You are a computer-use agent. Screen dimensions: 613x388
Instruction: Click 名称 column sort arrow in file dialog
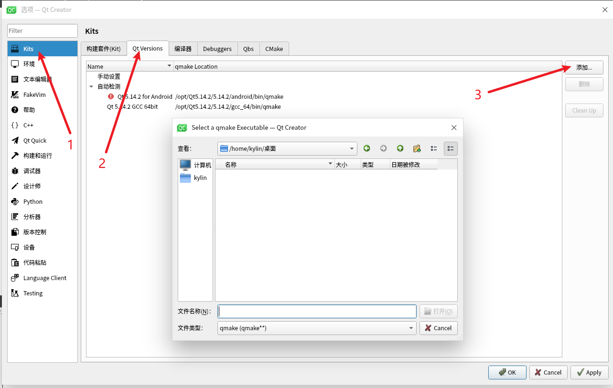click(x=330, y=164)
